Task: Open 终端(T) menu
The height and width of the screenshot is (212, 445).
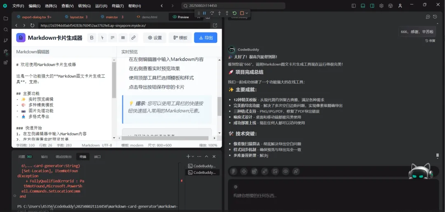Action: 118,6
